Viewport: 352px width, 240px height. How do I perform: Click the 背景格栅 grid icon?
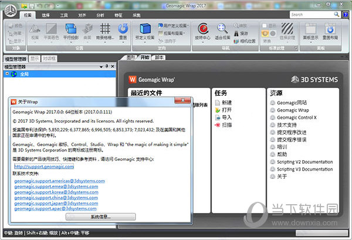point(105,28)
